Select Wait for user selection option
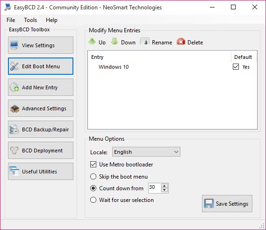 [93, 200]
